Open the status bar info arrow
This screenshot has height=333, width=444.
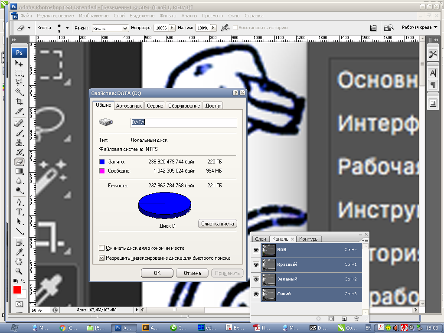pyautogui.click(x=137, y=310)
